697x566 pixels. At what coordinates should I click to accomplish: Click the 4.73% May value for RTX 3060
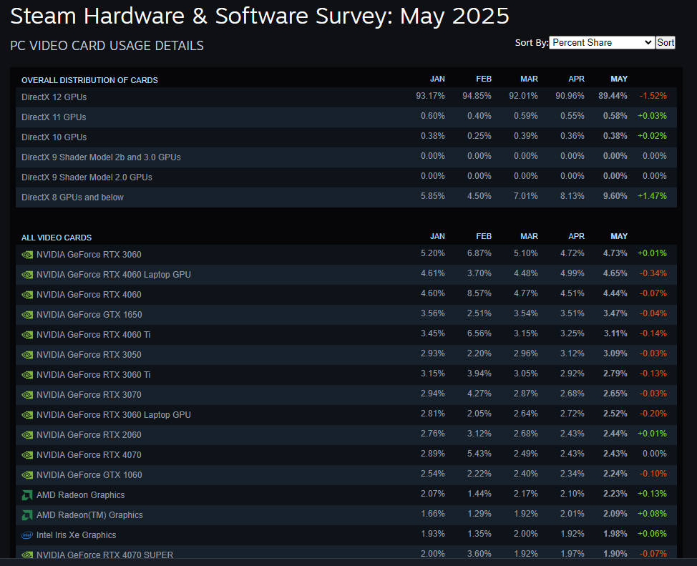[615, 253]
